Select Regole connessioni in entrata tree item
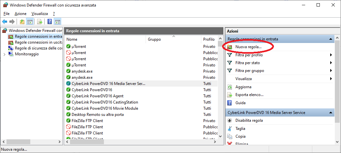The width and height of the screenshot is (341, 153). click(x=38, y=36)
